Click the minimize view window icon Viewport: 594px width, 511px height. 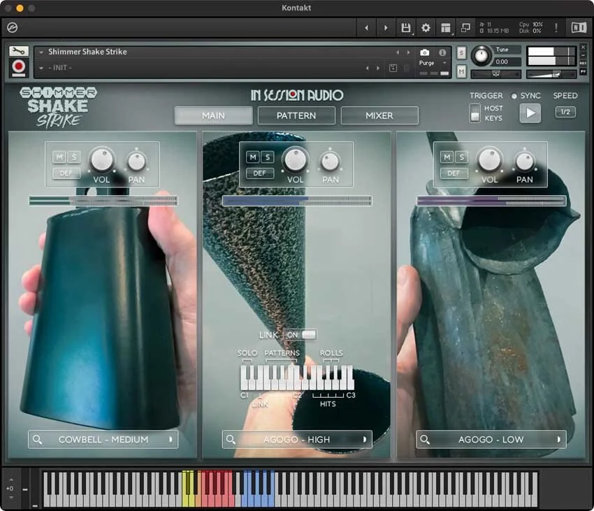465,28
